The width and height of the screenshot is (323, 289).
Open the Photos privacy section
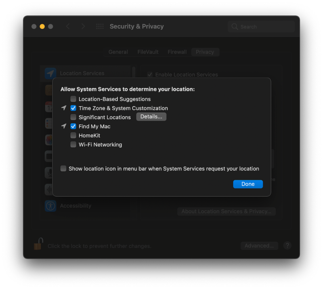pyautogui.click(x=50, y=139)
